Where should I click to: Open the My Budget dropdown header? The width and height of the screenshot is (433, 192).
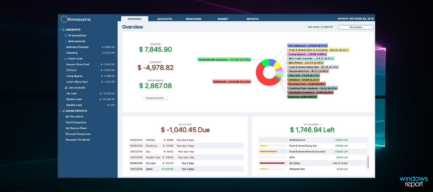313,124
